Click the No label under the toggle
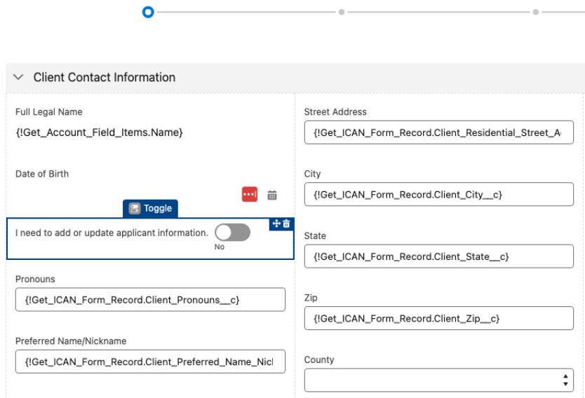Viewport: 585px width, 398px height. coord(220,247)
